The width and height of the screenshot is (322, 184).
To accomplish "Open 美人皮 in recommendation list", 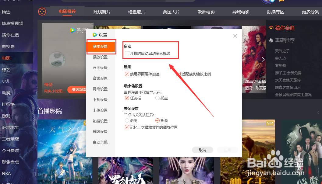I will 281,58.
